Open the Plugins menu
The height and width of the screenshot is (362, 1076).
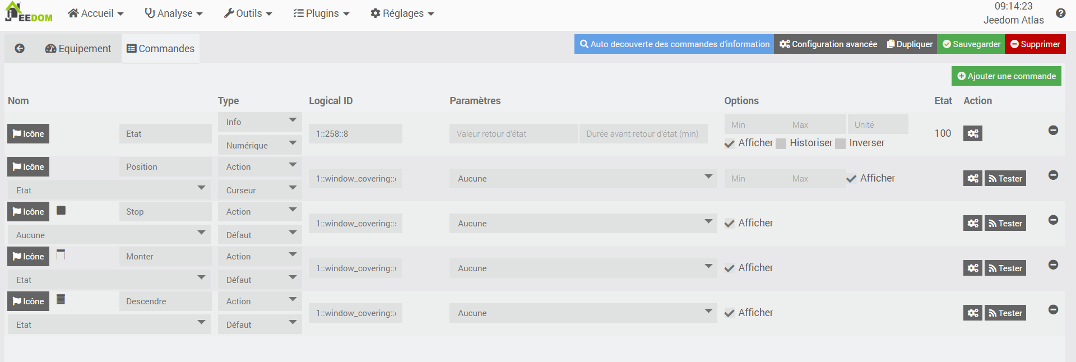click(x=321, y=13)
